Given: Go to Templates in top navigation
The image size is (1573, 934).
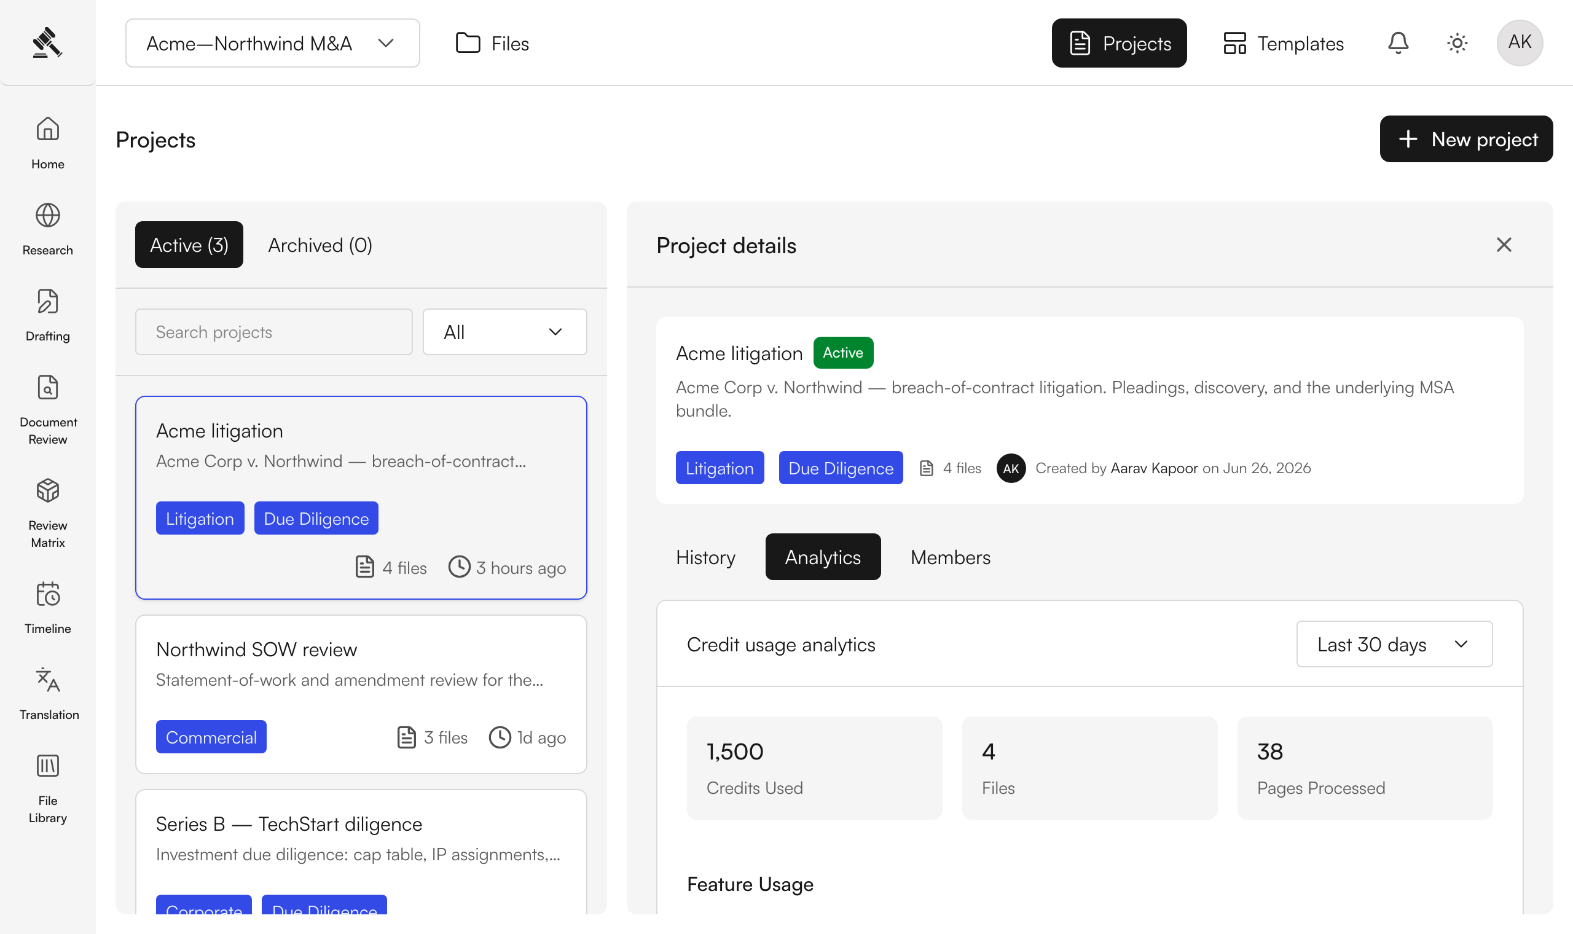Looking at the screenshot, I should 1283,43.
